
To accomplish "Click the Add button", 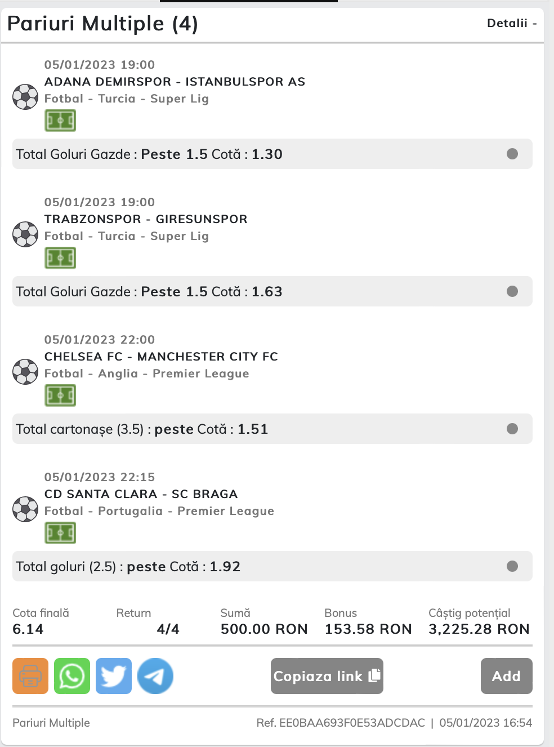I will tap(507, 676).
